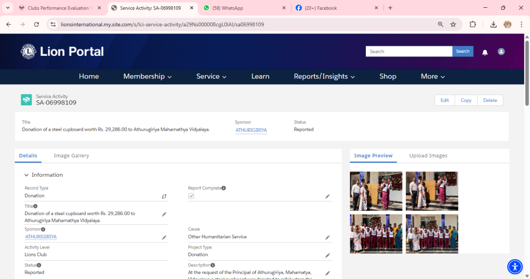Edit the Title field pencil icon
The image size is (530, 279).
click(x=164, y=214)
